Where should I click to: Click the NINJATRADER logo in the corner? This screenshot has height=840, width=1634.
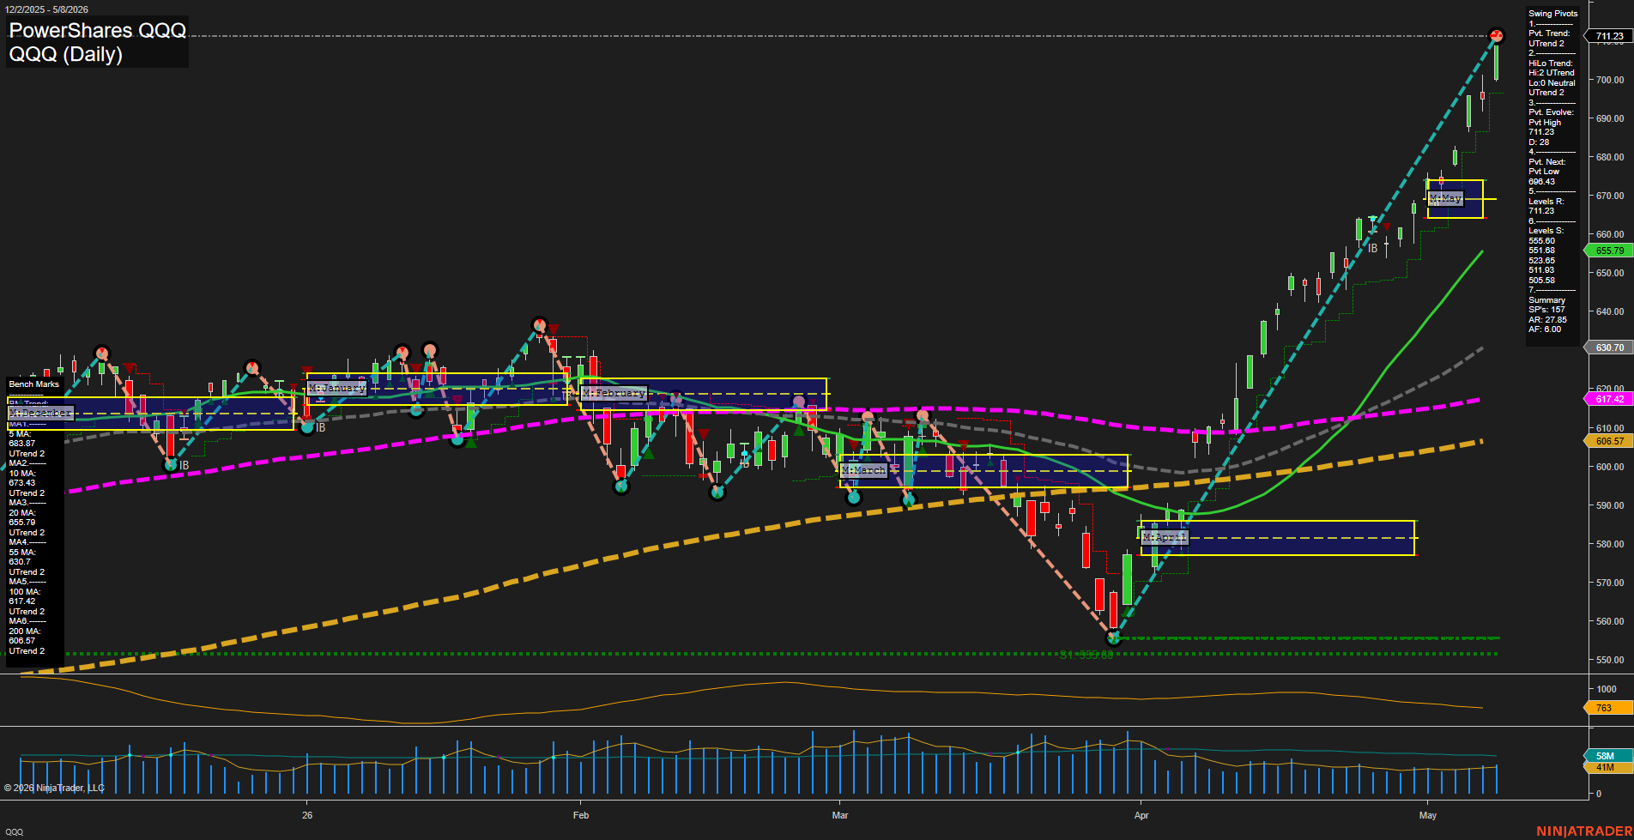click(1583, 831)
